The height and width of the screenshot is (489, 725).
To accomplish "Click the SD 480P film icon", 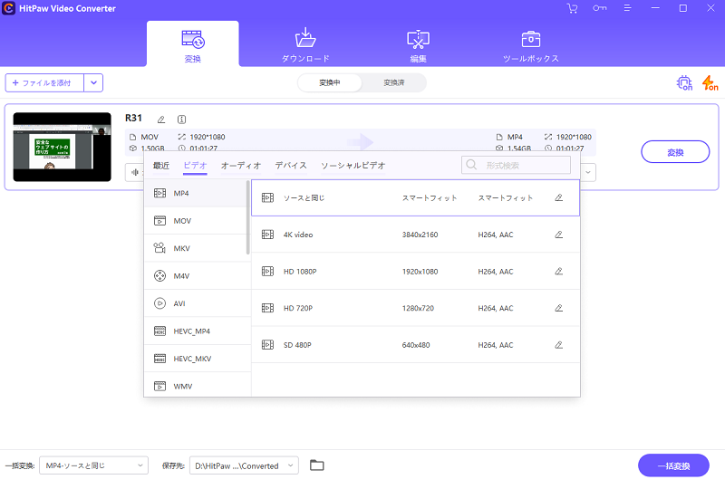I will click(267, 345).
